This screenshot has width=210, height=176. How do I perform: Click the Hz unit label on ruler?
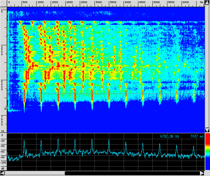click(201, 2)
